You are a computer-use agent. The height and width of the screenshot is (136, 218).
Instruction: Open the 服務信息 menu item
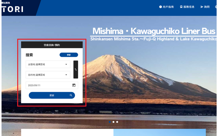(189, 7)
